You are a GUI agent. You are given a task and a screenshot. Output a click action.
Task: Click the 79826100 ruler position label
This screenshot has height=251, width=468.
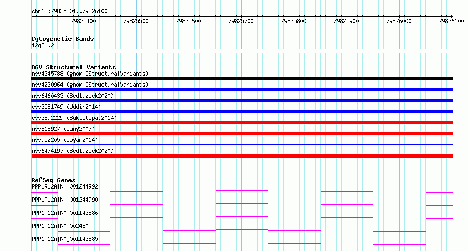point(451,21)
